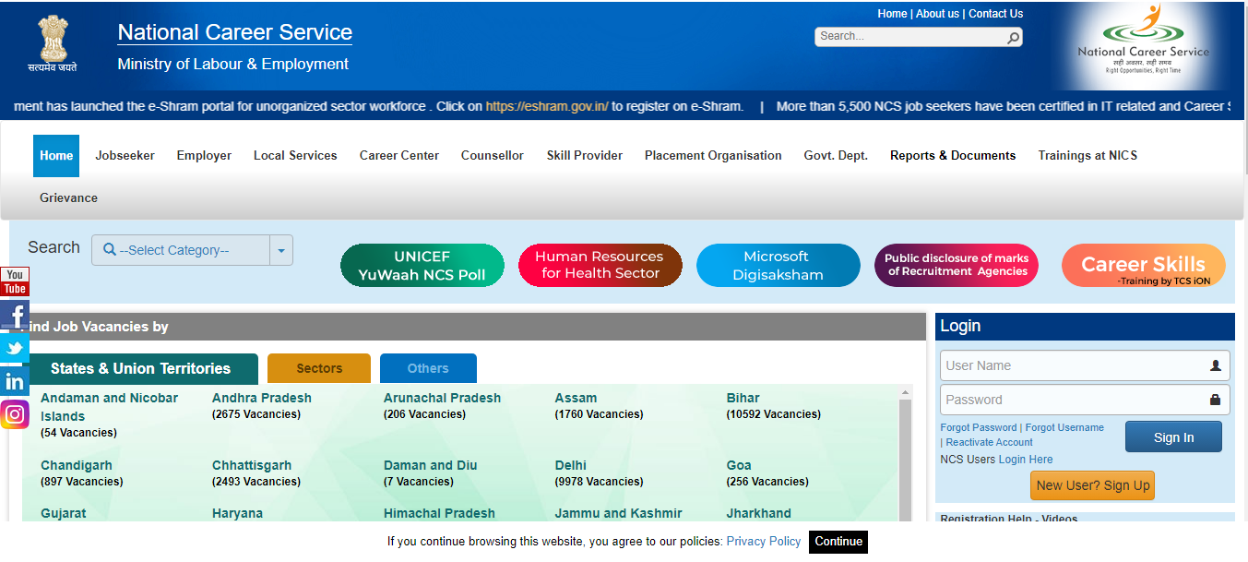
Task: Click the User Name input field
Action: click(x=1074, y=365)
